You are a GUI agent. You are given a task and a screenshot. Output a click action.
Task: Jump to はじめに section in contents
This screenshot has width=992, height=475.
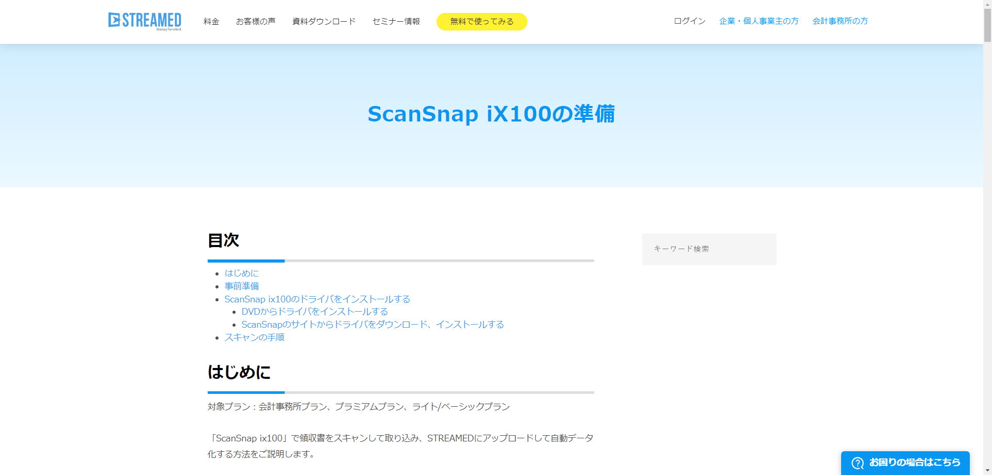[x=242, y=273]
